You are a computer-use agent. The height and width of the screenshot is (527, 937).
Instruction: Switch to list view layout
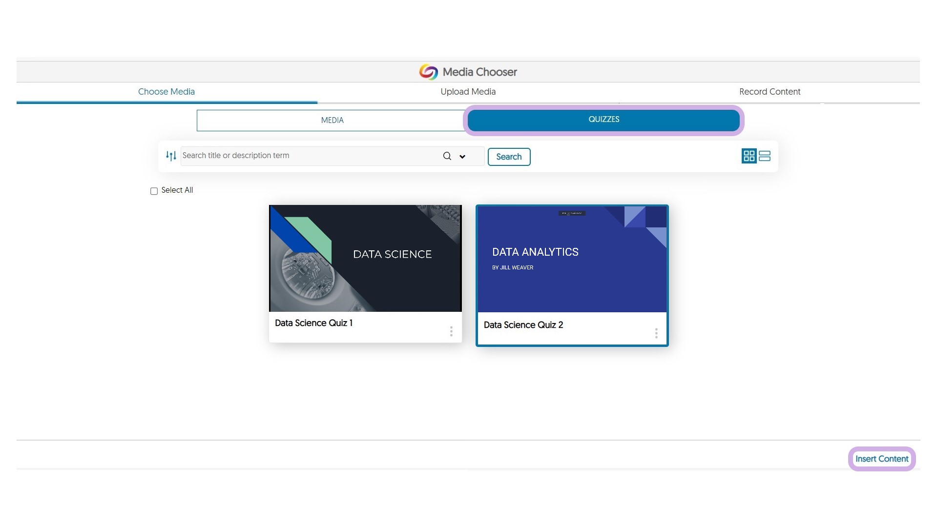coord(765,156)
